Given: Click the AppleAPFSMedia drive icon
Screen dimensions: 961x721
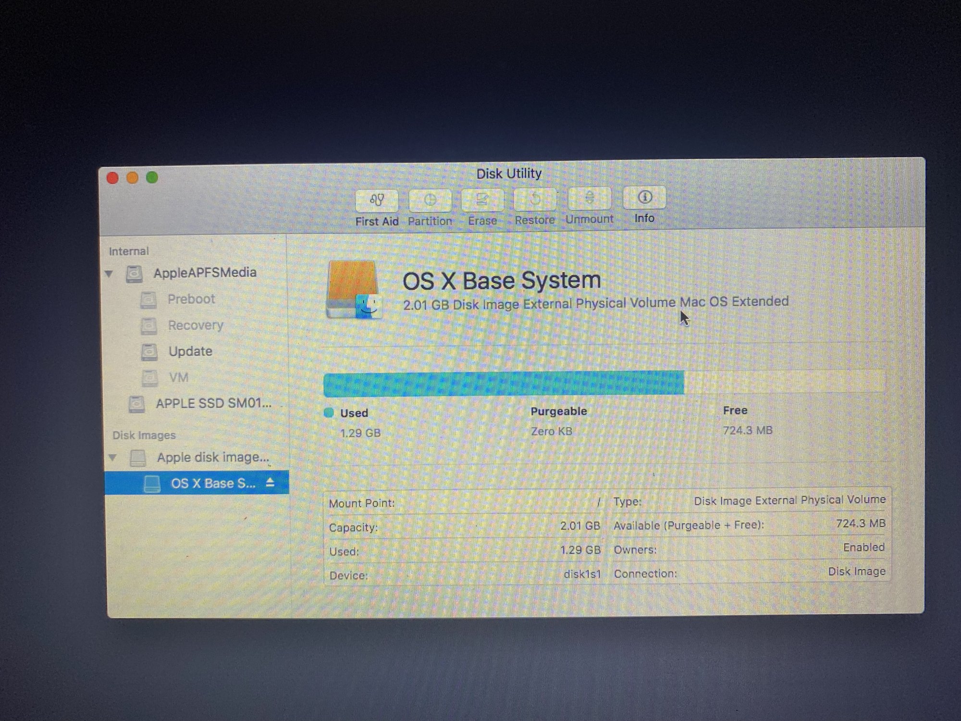Looking at the screenshot, I should coord(134,274).
